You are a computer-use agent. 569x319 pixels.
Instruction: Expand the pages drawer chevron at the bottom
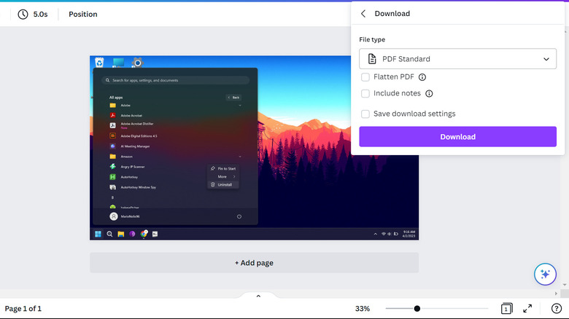(258, 296)
